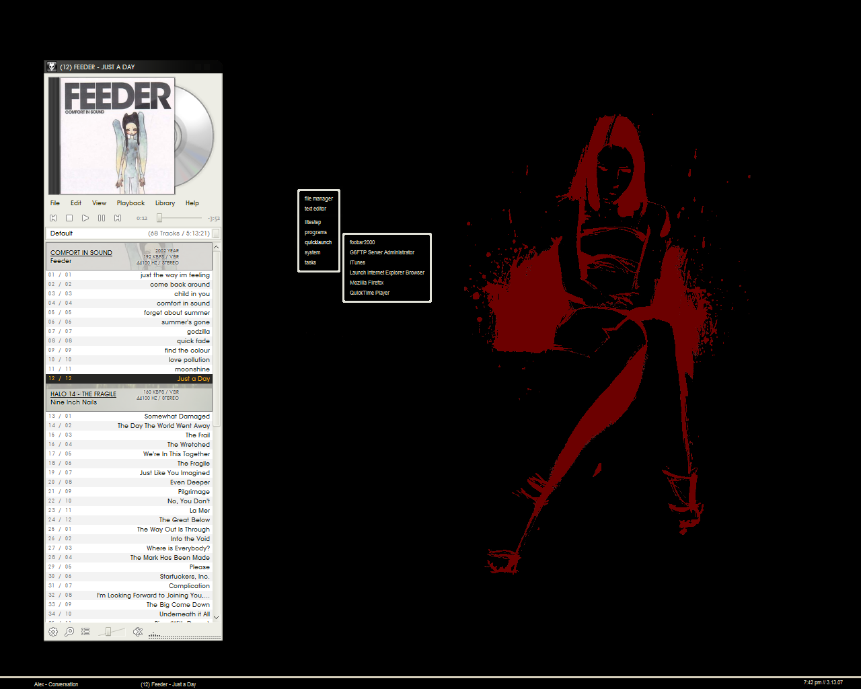Skip to the next track
The height and width of the screenshot is (689, 861).
[x=118, y=218]
